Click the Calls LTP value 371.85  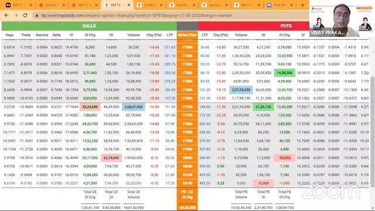[170, 47]
